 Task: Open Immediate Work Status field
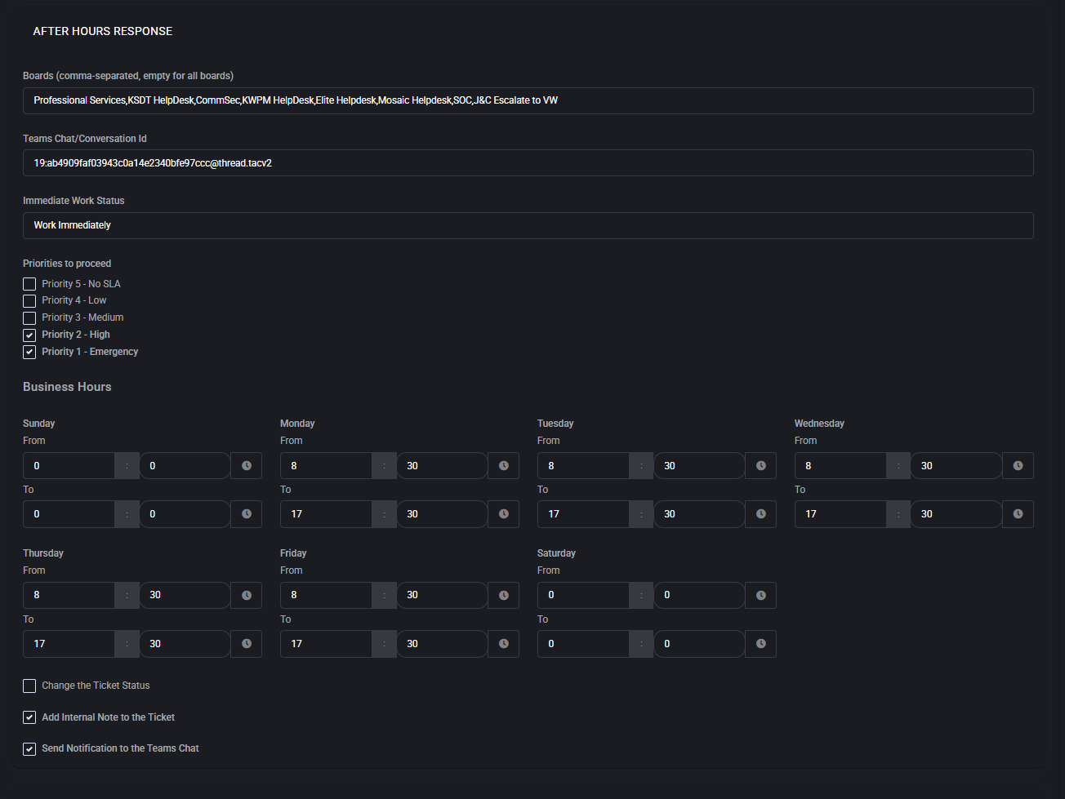point(528,226)
